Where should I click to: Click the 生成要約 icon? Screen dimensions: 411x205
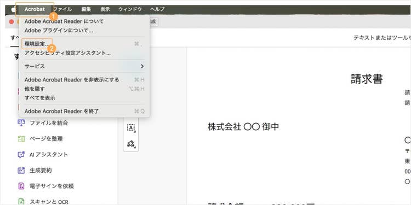[21, 171]
